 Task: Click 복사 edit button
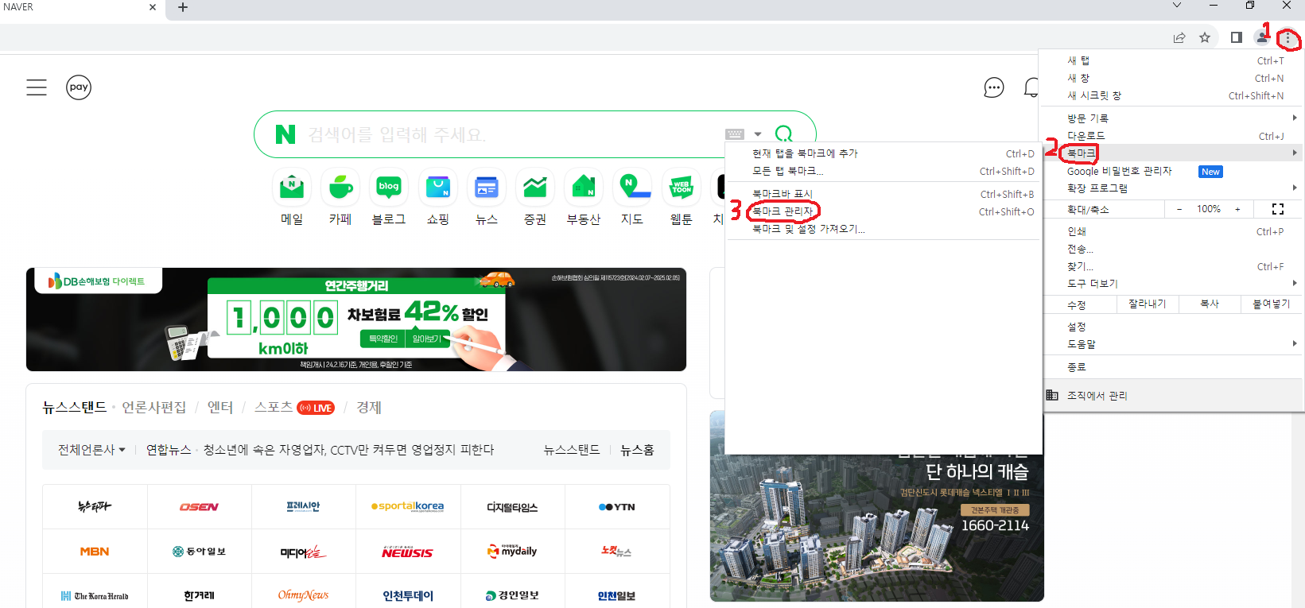coord(1210,304)
